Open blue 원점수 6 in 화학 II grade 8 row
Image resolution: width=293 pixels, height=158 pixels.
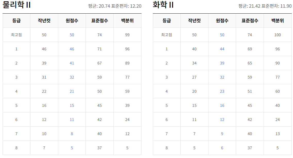click(222, 148)
